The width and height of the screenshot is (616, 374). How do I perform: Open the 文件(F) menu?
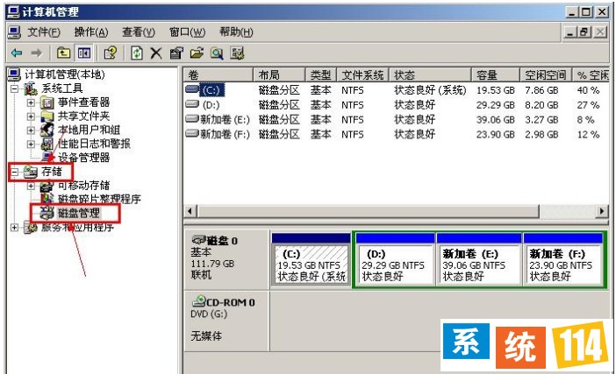tap(44, 32)
